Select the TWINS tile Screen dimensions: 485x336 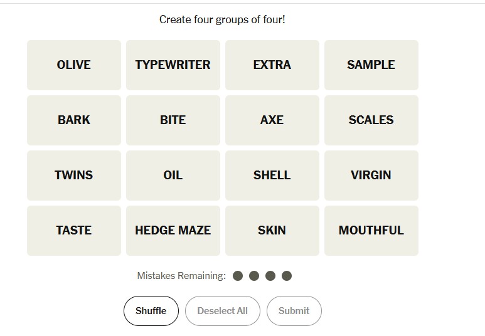(x=74, y=176)
